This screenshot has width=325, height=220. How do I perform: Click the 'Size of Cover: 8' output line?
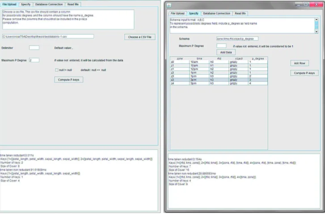point(10,166)
